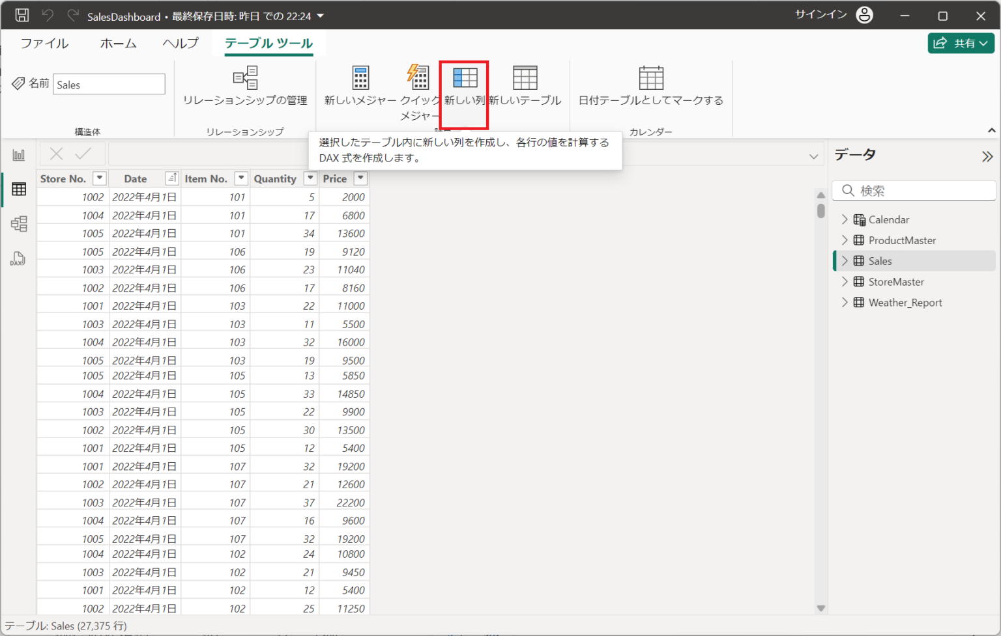The height and width of the screenshot is (636, 1001).
Task: Open Model view in left sidebar
Action: coord(19,224)
